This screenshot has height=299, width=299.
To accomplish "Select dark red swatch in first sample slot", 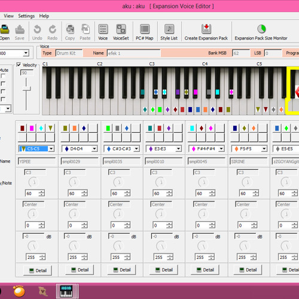I will 22,128.
